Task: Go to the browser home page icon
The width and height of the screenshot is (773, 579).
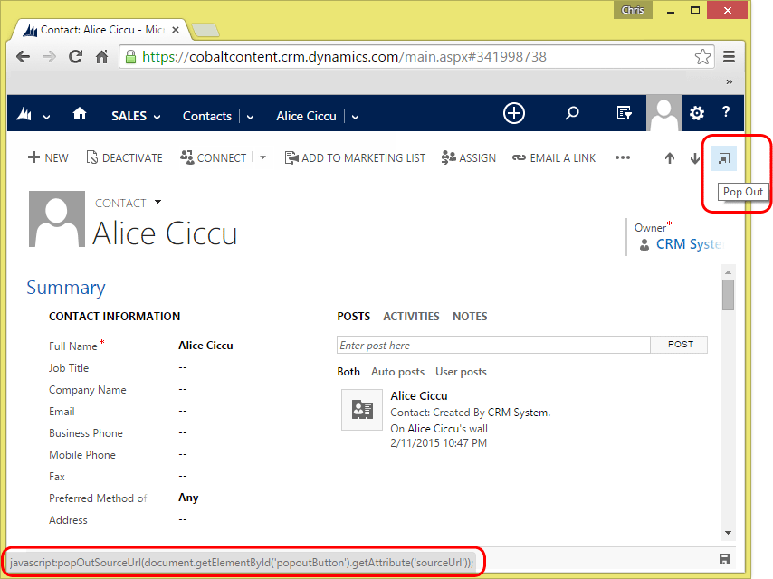Action: point(101,57)
